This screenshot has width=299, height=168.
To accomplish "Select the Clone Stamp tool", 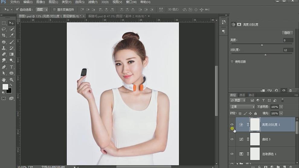I will tap(4, 48).
